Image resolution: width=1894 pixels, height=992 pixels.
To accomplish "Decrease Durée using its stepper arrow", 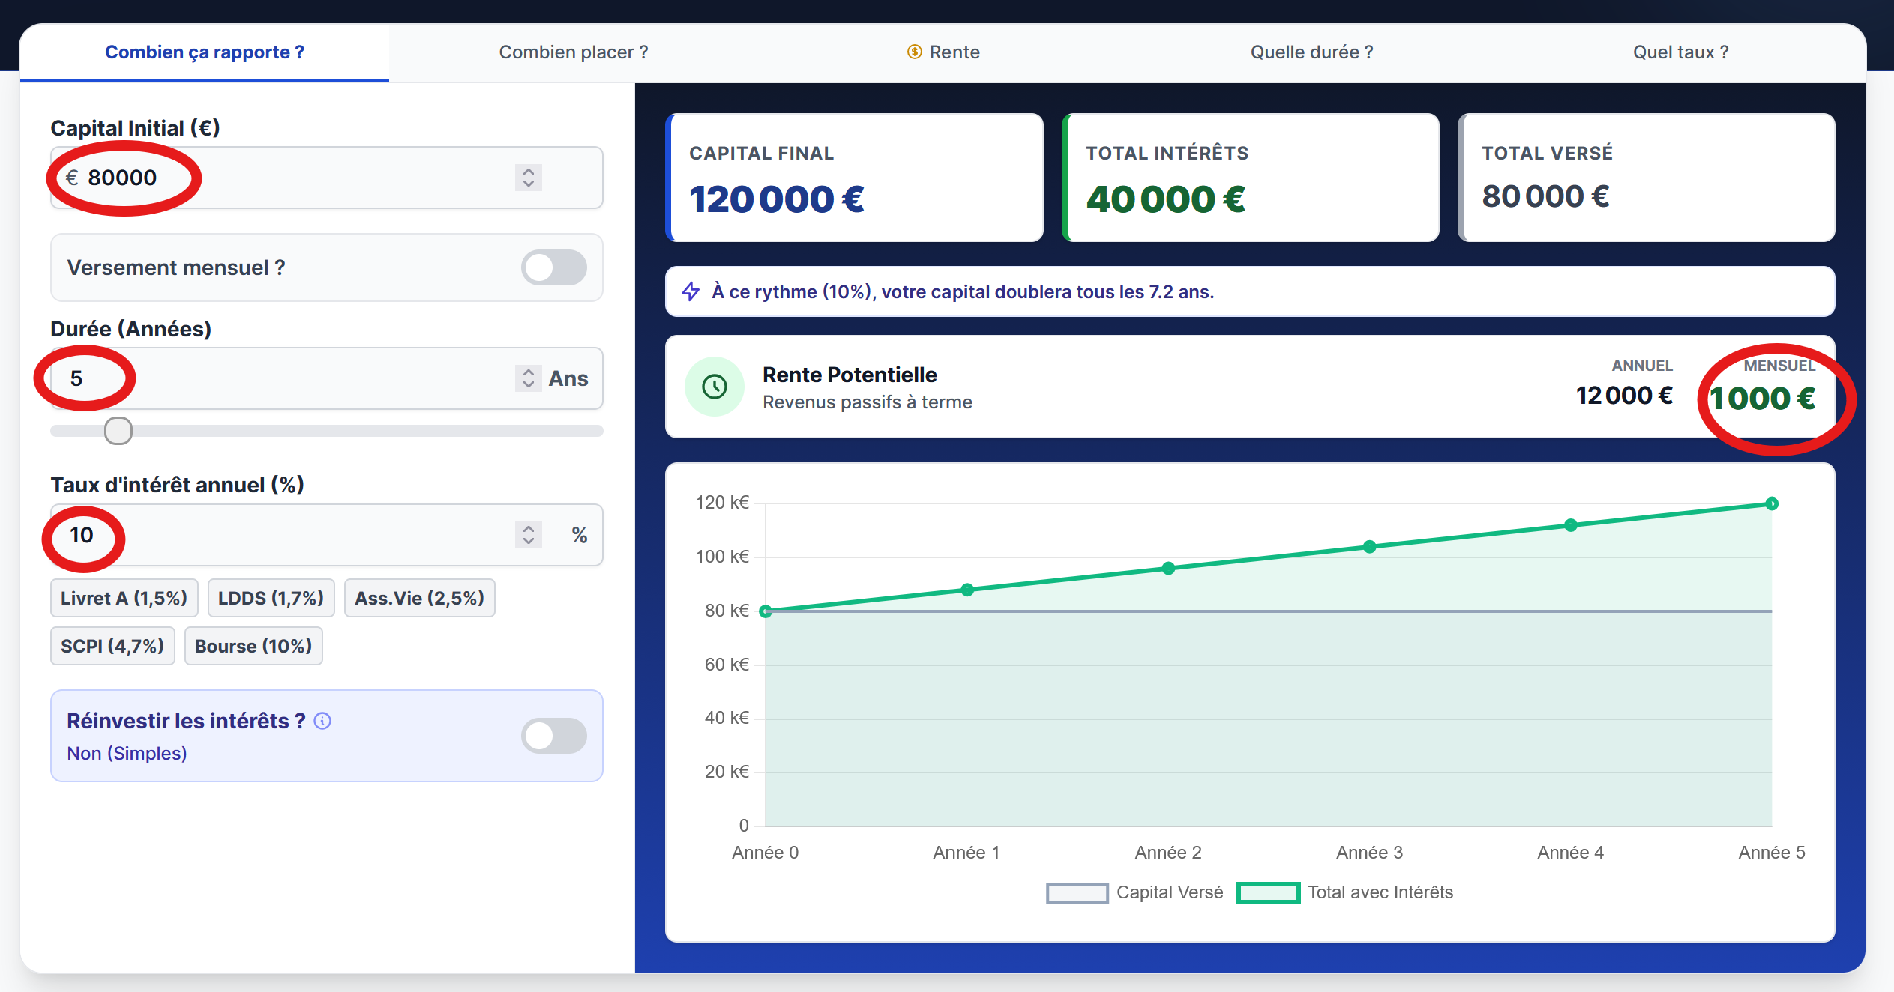I will (529, 386).
